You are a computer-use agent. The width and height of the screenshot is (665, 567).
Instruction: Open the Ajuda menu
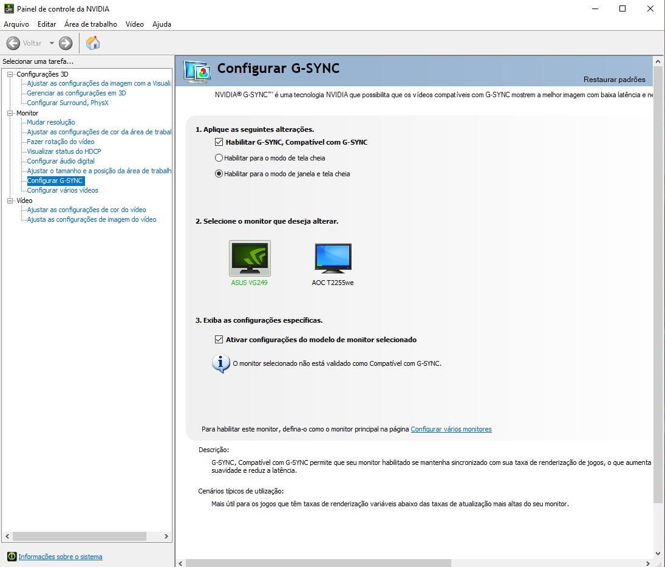tap(162, 24)
